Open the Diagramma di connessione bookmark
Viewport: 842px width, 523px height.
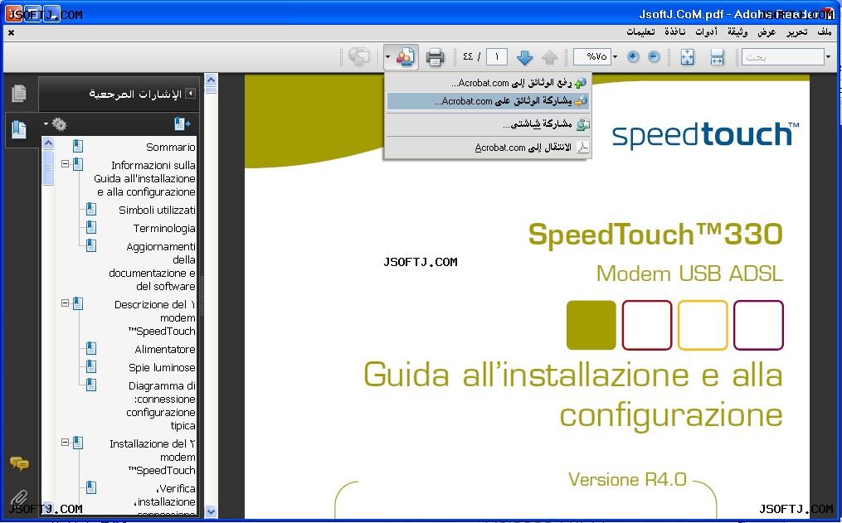click(x=161, y=405)
